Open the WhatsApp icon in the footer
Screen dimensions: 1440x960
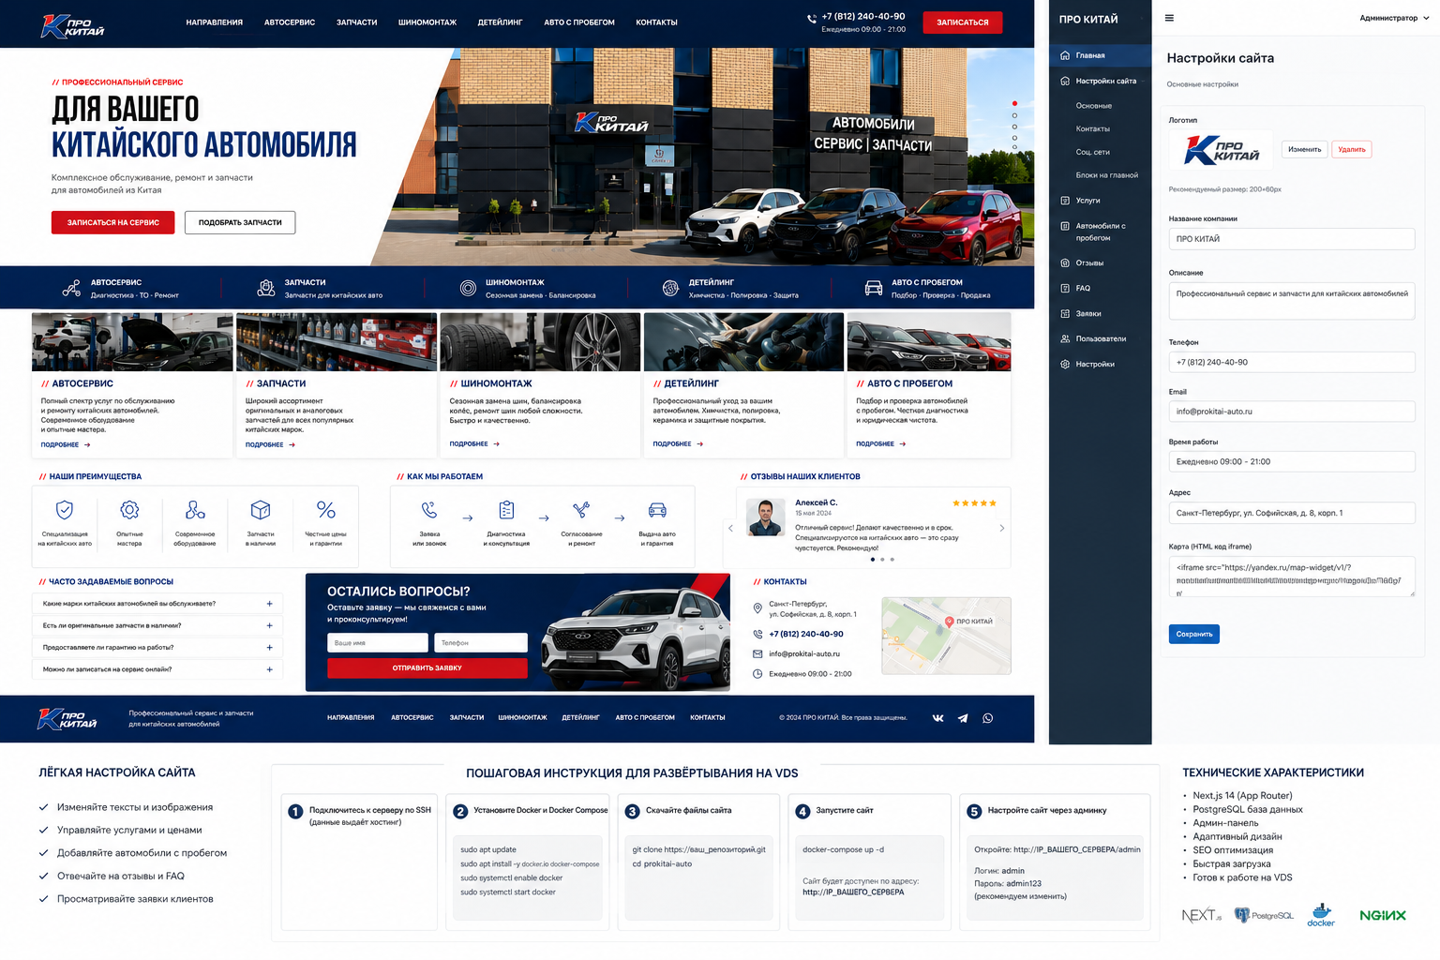tap(987, 718)
